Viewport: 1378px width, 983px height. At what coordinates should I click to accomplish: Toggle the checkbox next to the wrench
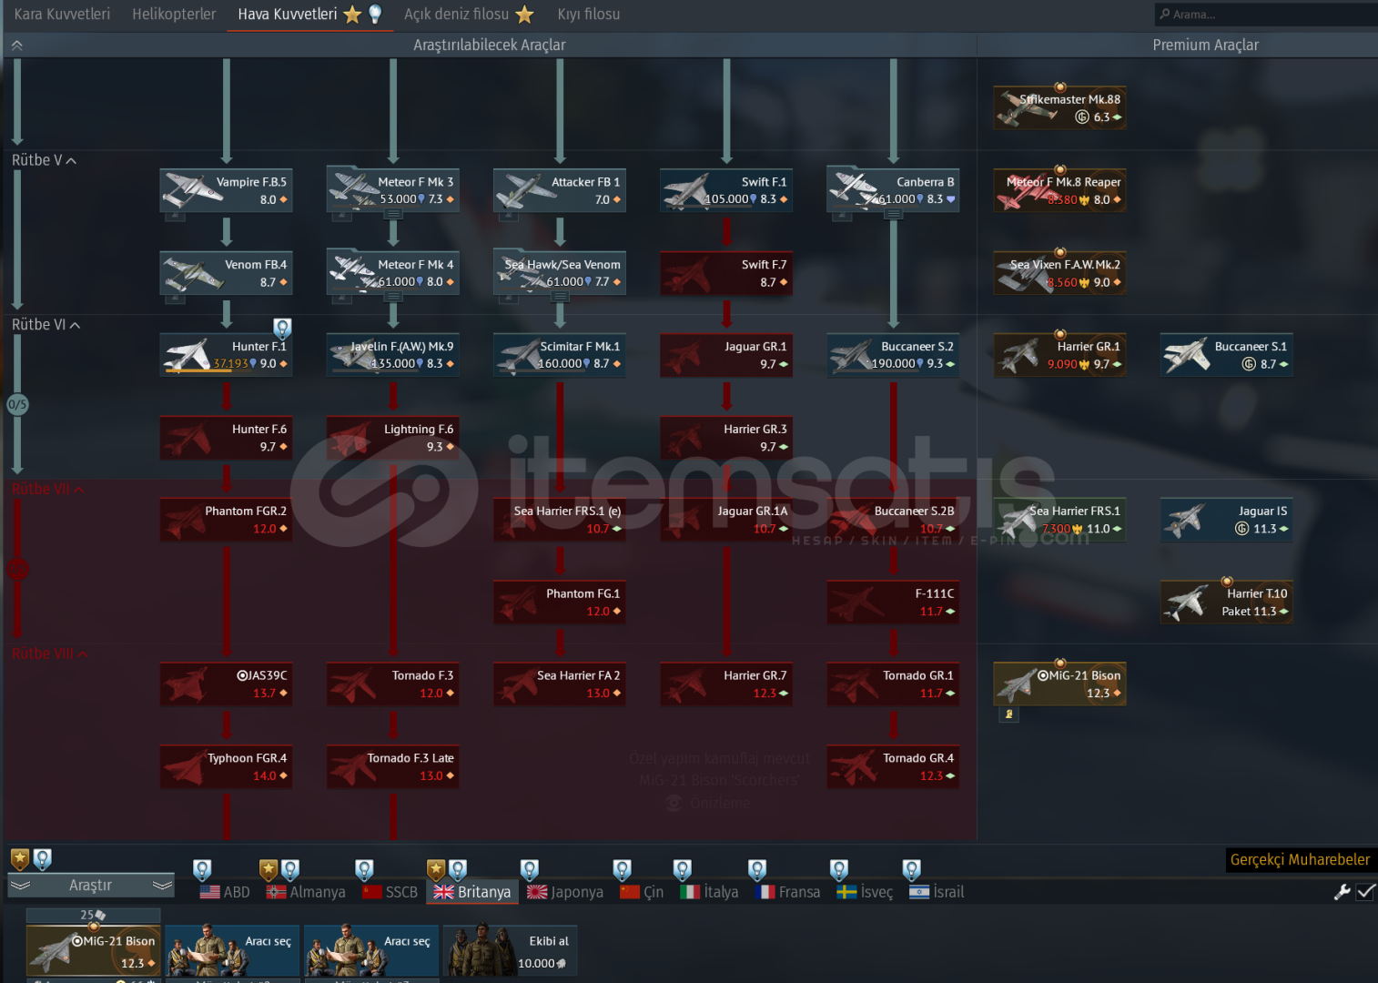coord(1365,893)
